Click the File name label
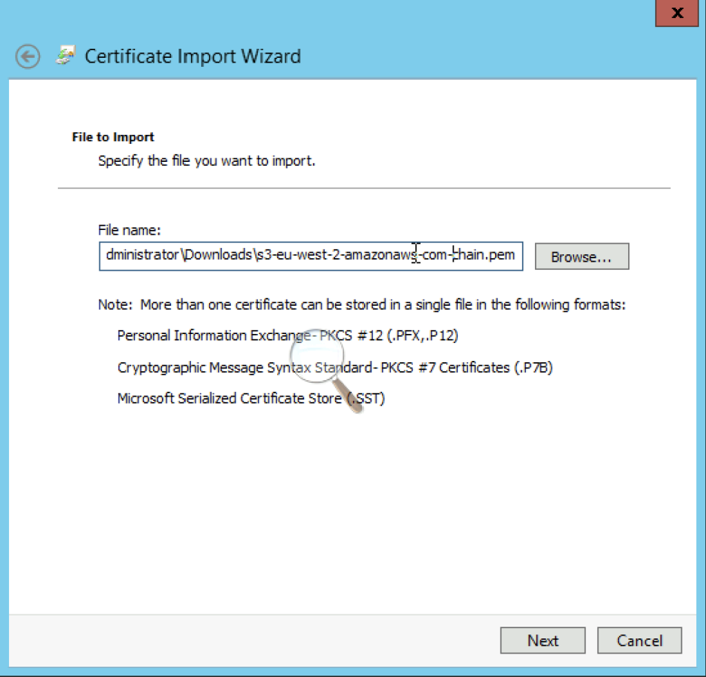706x677 pixels. (x=130, y=230)
